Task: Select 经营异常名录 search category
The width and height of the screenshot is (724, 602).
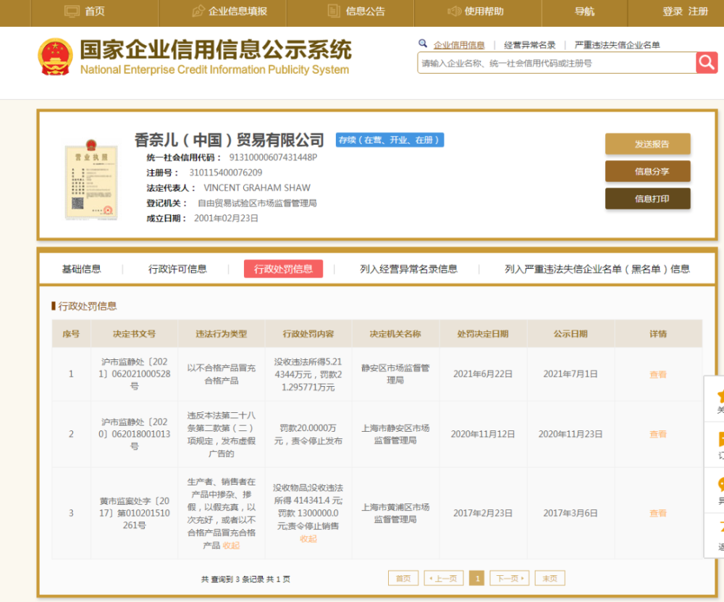Action: [x=530, y=45]
